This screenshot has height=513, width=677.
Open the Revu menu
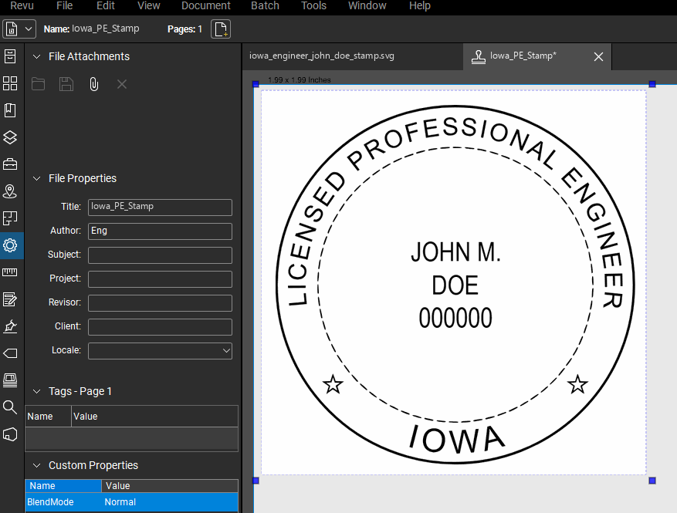click(x=22, y=5)
